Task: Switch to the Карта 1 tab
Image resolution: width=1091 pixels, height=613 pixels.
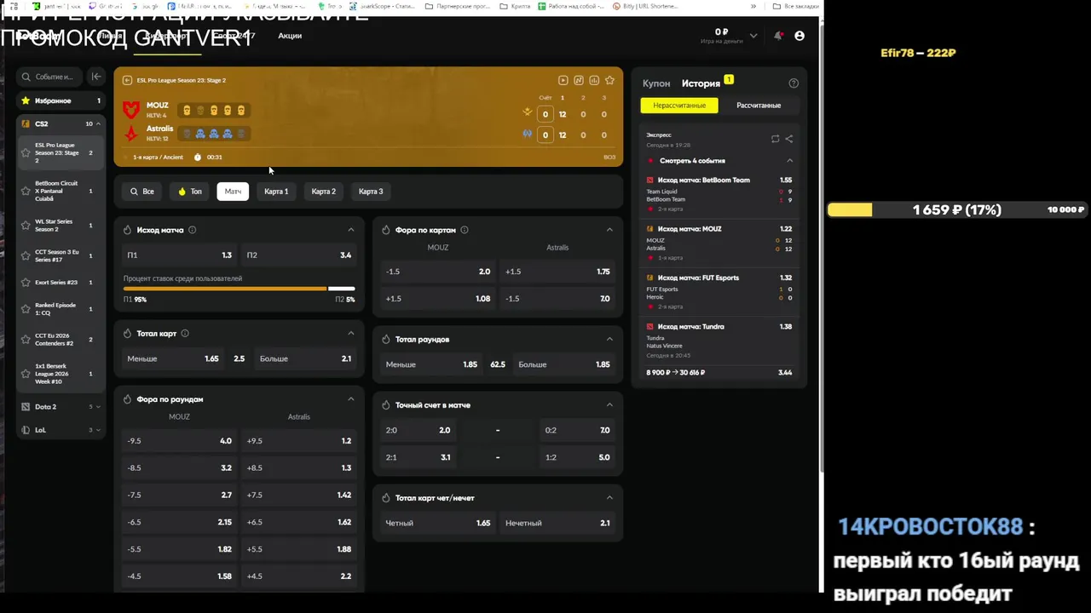Action: click(276, 192)
